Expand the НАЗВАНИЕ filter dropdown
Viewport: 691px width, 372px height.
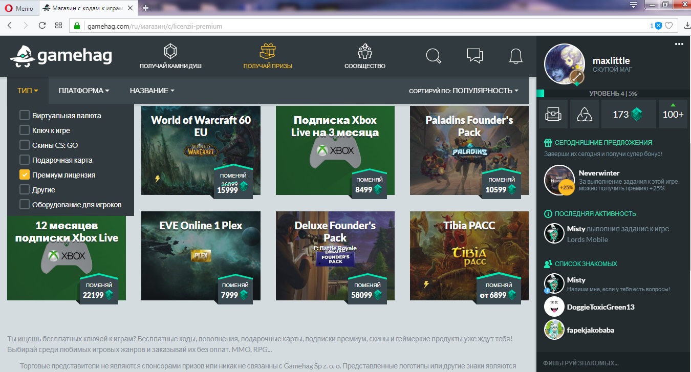click(x=152, y=91)
